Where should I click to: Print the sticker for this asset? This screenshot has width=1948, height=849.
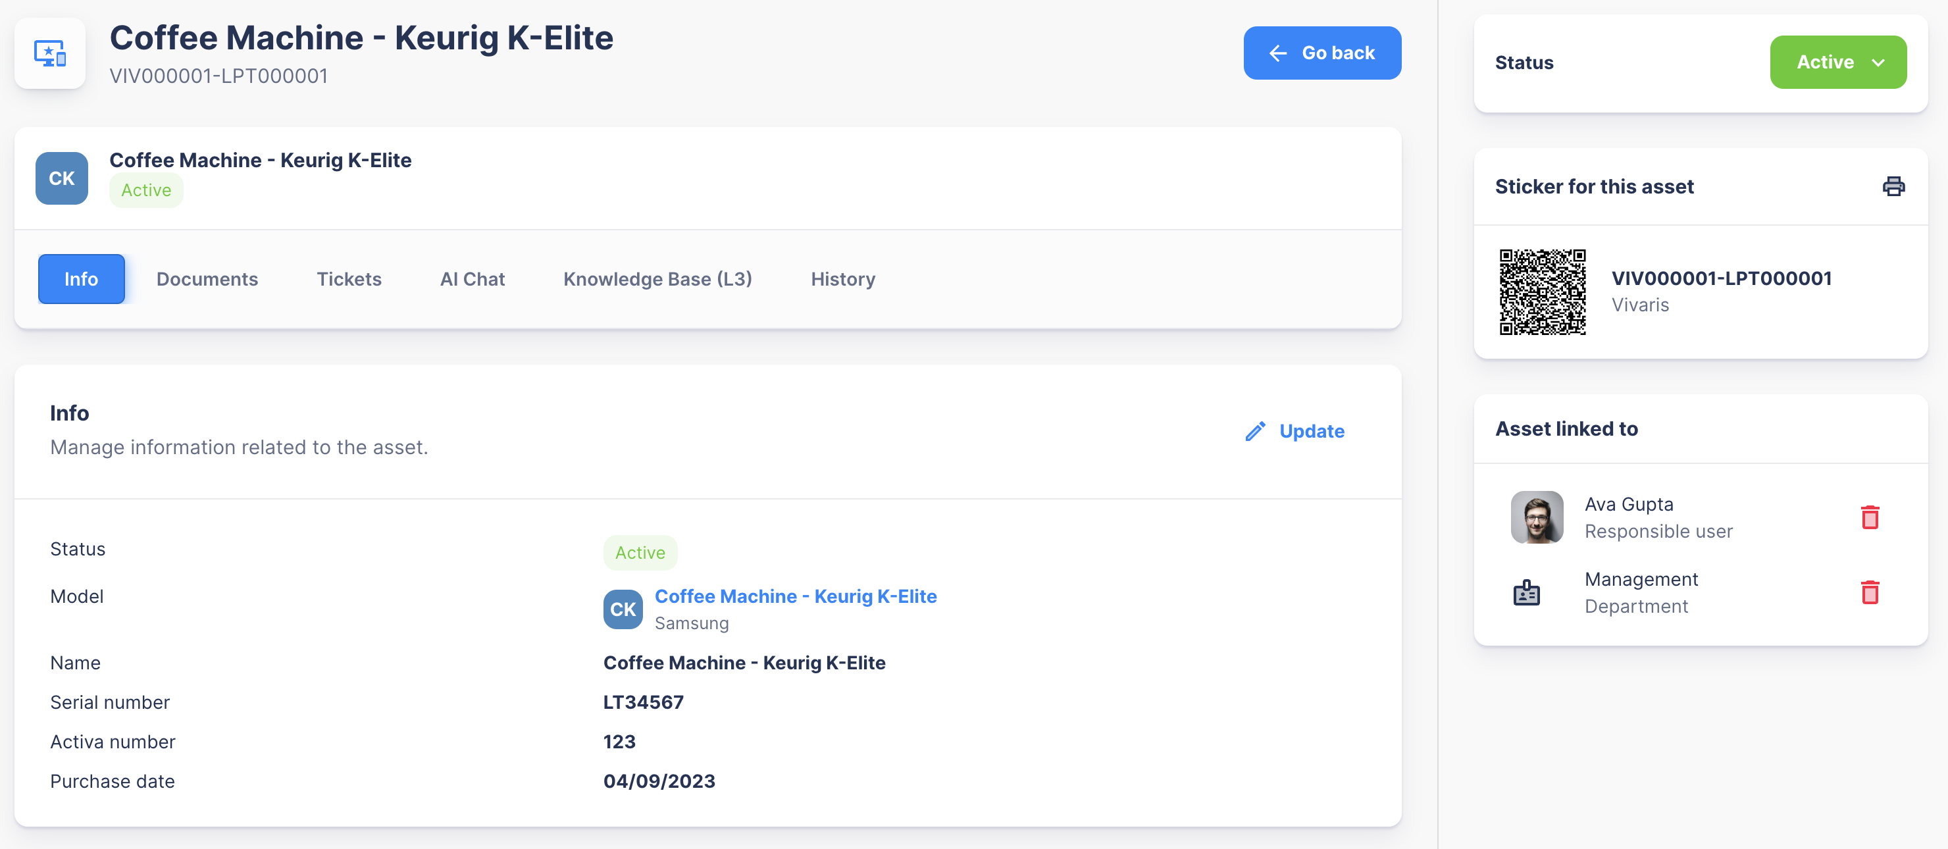pos(1893,186)
